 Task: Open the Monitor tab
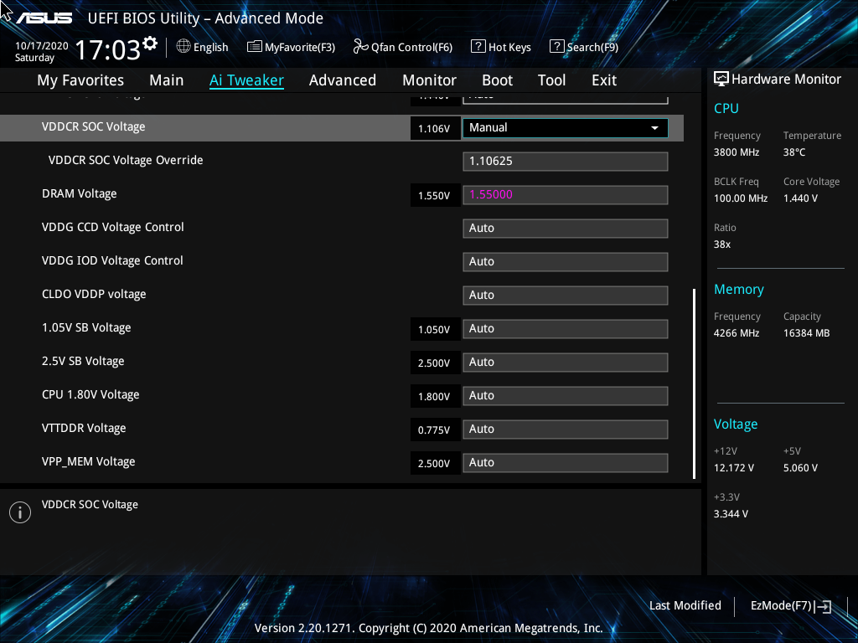tap(430, 80)
